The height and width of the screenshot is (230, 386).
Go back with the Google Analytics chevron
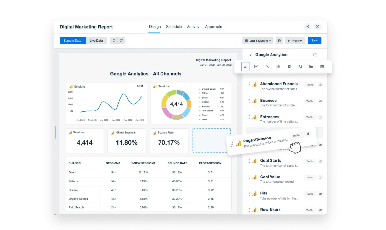(250, 55)
